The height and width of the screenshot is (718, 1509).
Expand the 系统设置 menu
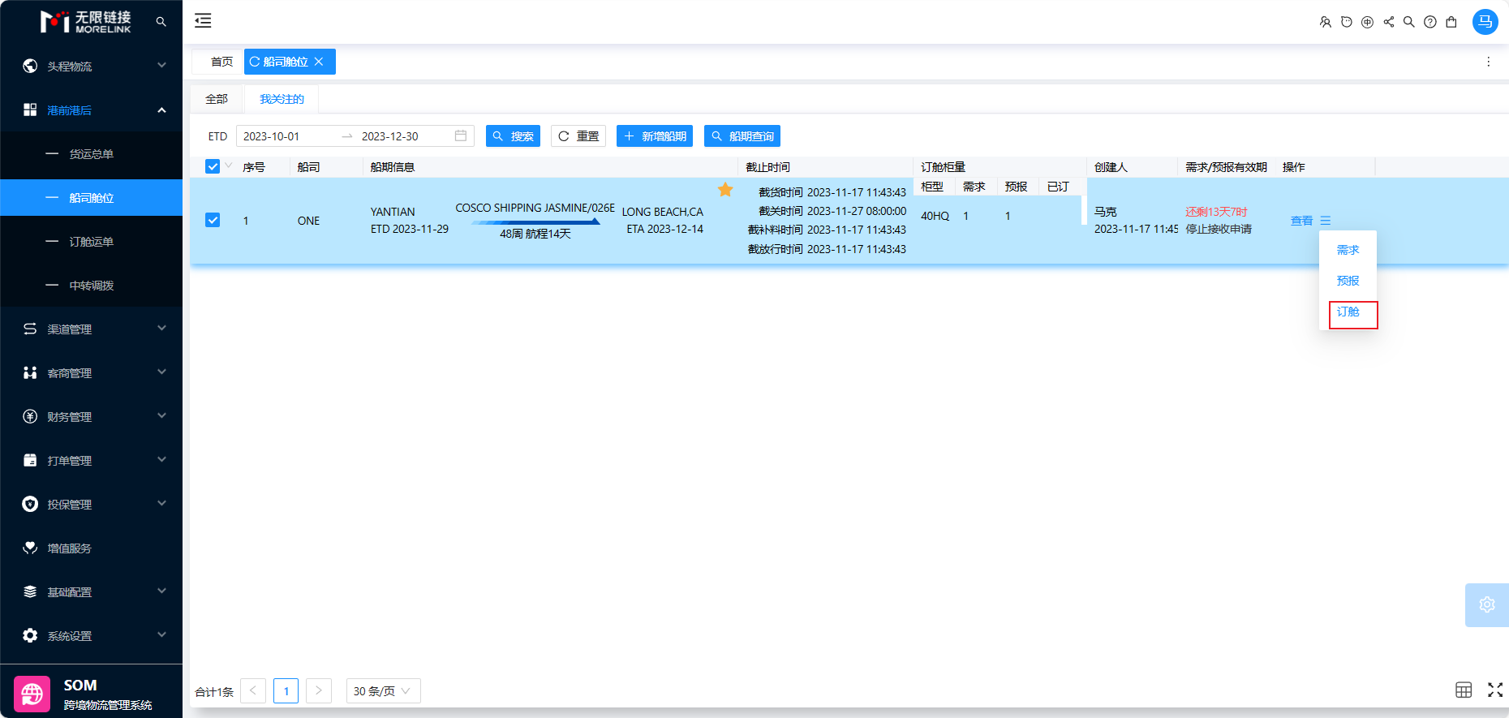[x=91, y=635]
